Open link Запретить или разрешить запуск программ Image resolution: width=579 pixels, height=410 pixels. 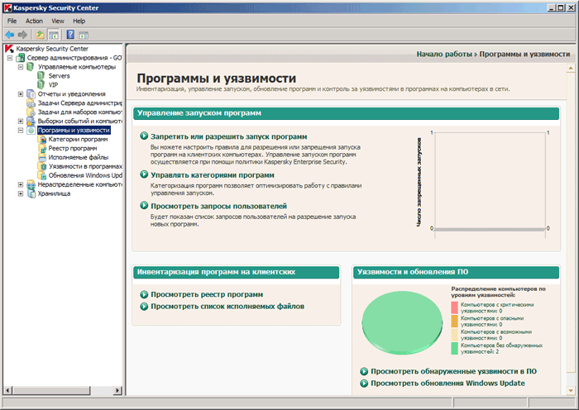(228, 136)
